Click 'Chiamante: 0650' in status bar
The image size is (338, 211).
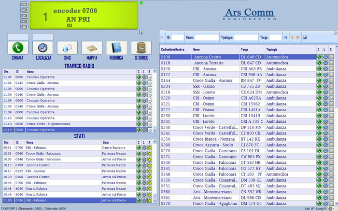point(30,209)
